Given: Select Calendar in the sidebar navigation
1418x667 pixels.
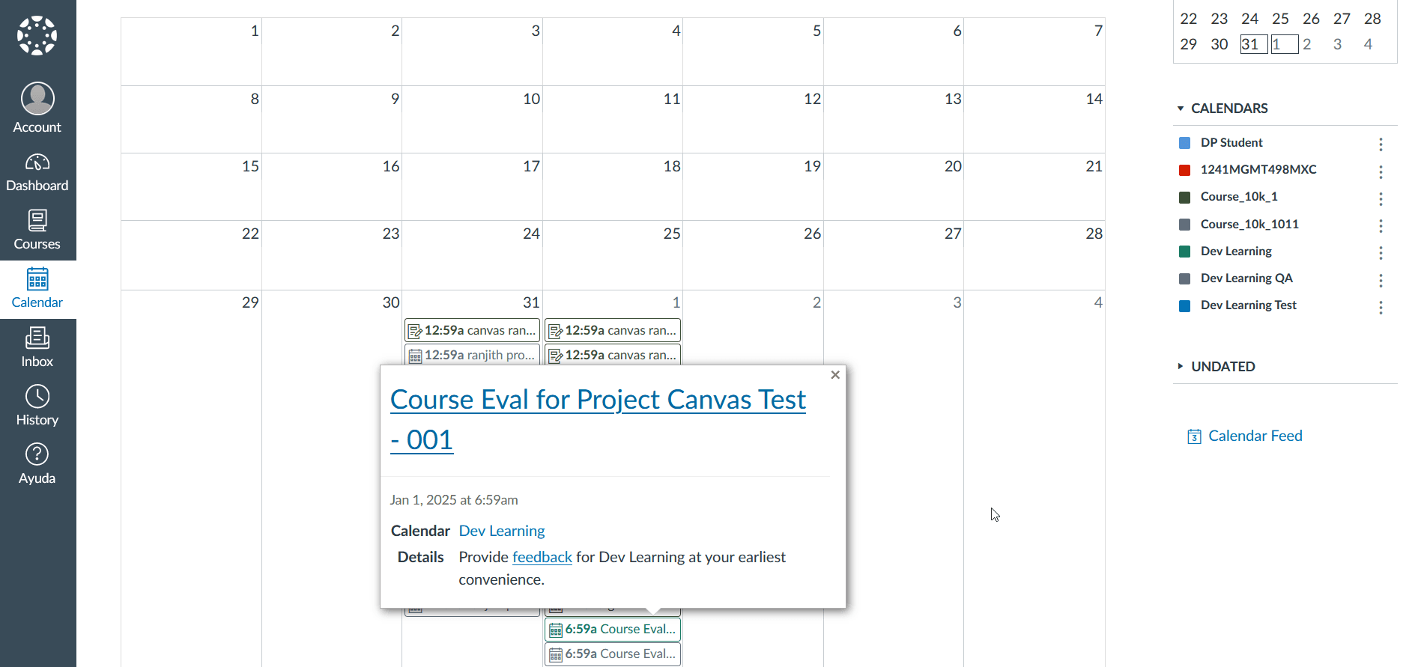Looking at the screenshot, I should 37,289.
